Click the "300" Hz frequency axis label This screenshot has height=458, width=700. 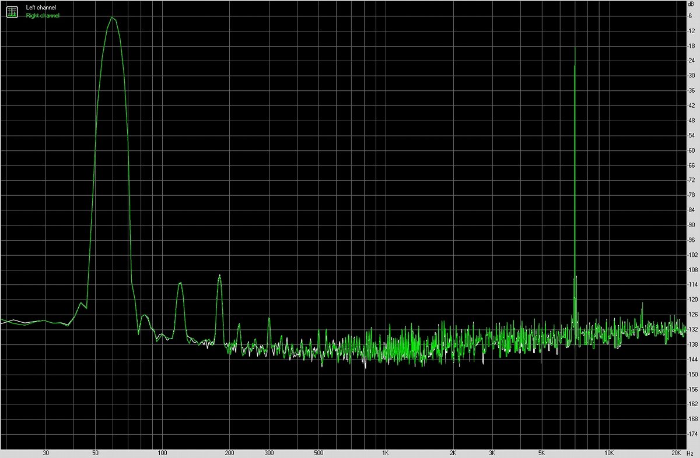tap(269, 453)
